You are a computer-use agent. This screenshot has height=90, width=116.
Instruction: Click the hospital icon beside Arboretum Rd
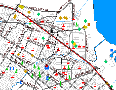22,82
